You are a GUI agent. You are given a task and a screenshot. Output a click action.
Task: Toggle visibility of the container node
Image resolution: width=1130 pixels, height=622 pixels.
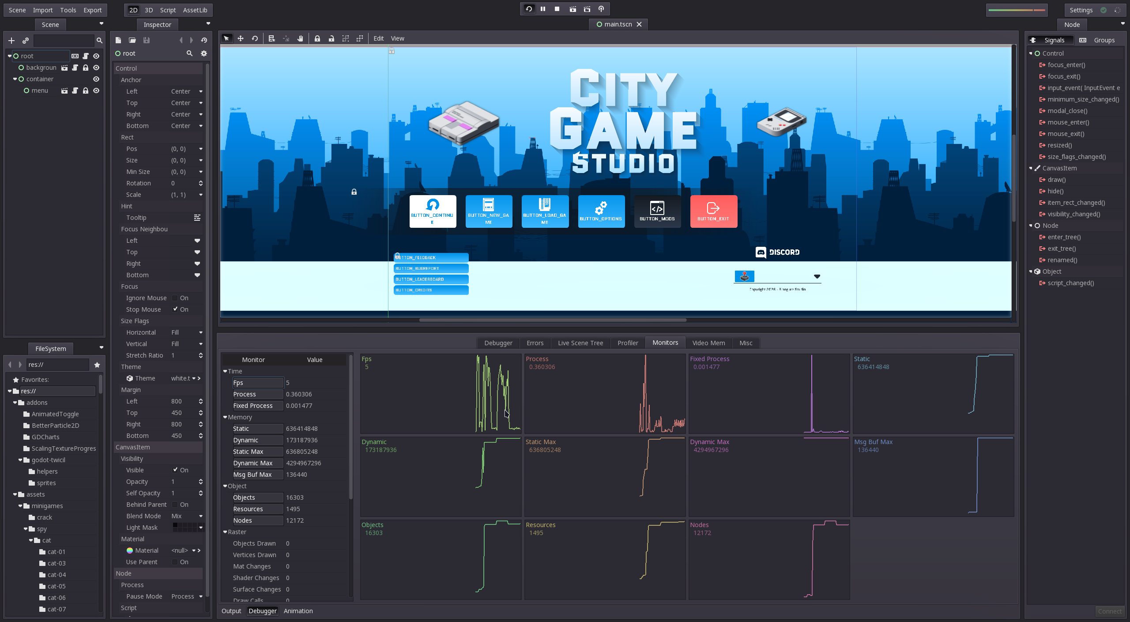pyautogui.click(x=96, y=79)
